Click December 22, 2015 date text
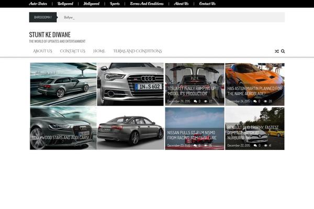The image size is (314, 209). tap(239, 145)
